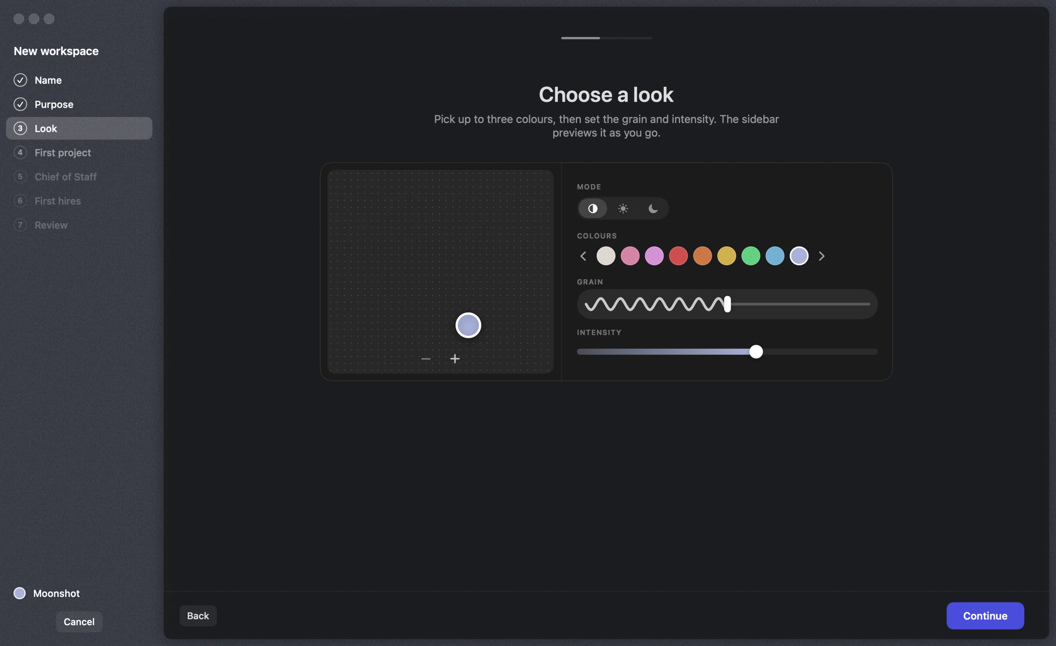Click the Moonshot workspace name

56,593
